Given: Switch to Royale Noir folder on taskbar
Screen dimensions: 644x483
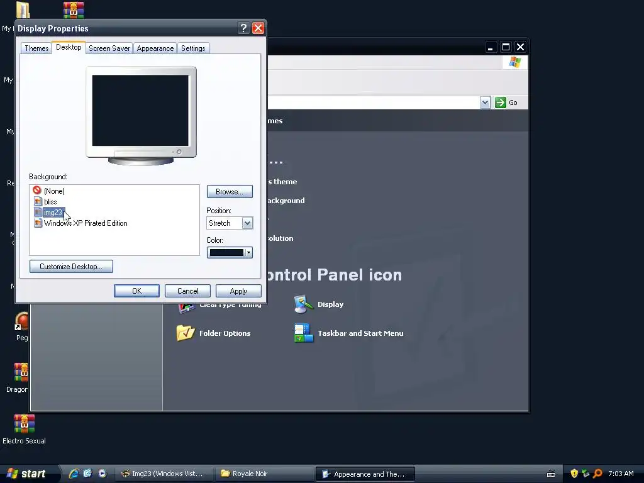Looking at the screenshot, I should point(265,474).
